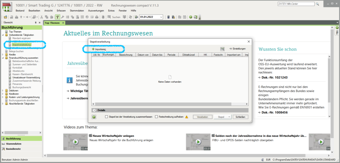
Task: Select Top-Themen in the sidebar tree
Action: tap(15, 32)
